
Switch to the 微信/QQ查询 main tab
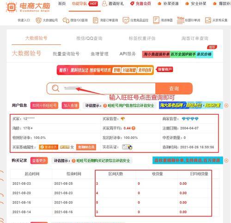click(89, 38)
